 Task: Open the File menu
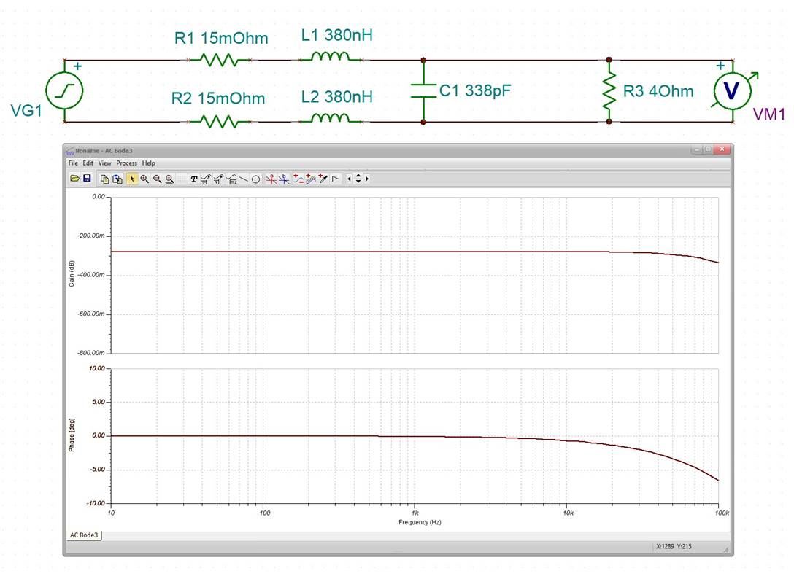tap(74, 163)
